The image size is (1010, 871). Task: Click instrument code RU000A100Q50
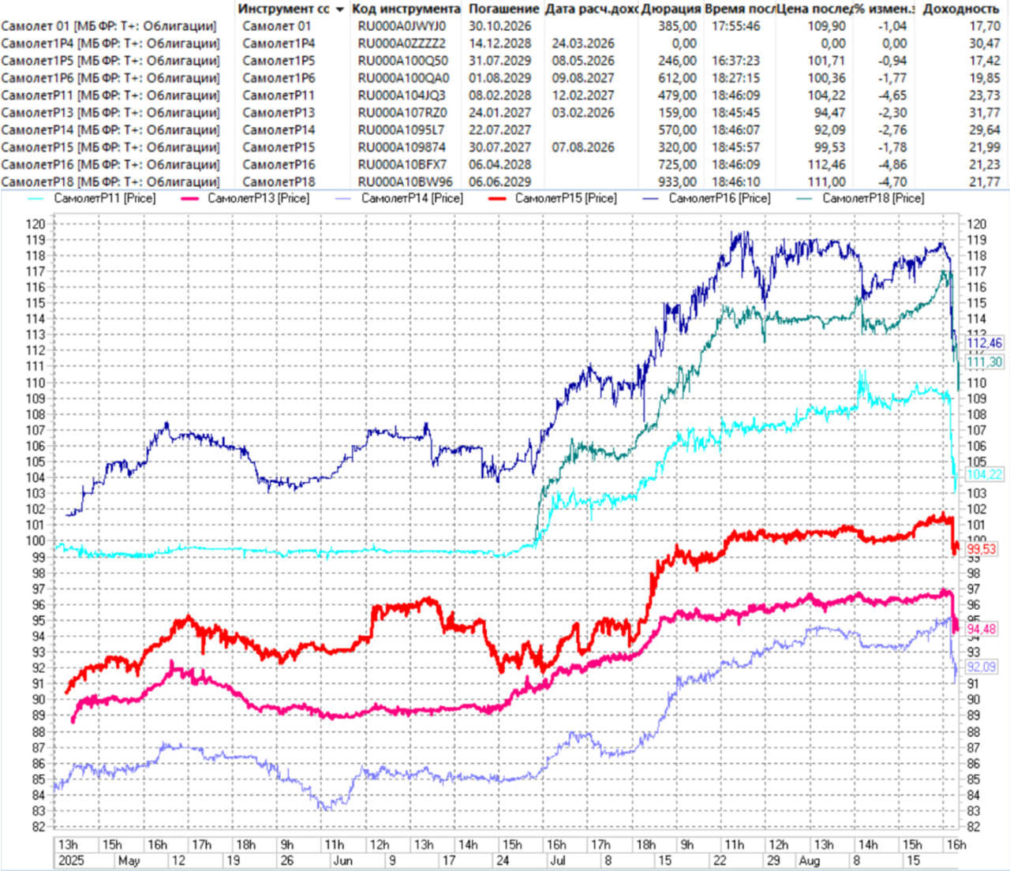point(402,61)
